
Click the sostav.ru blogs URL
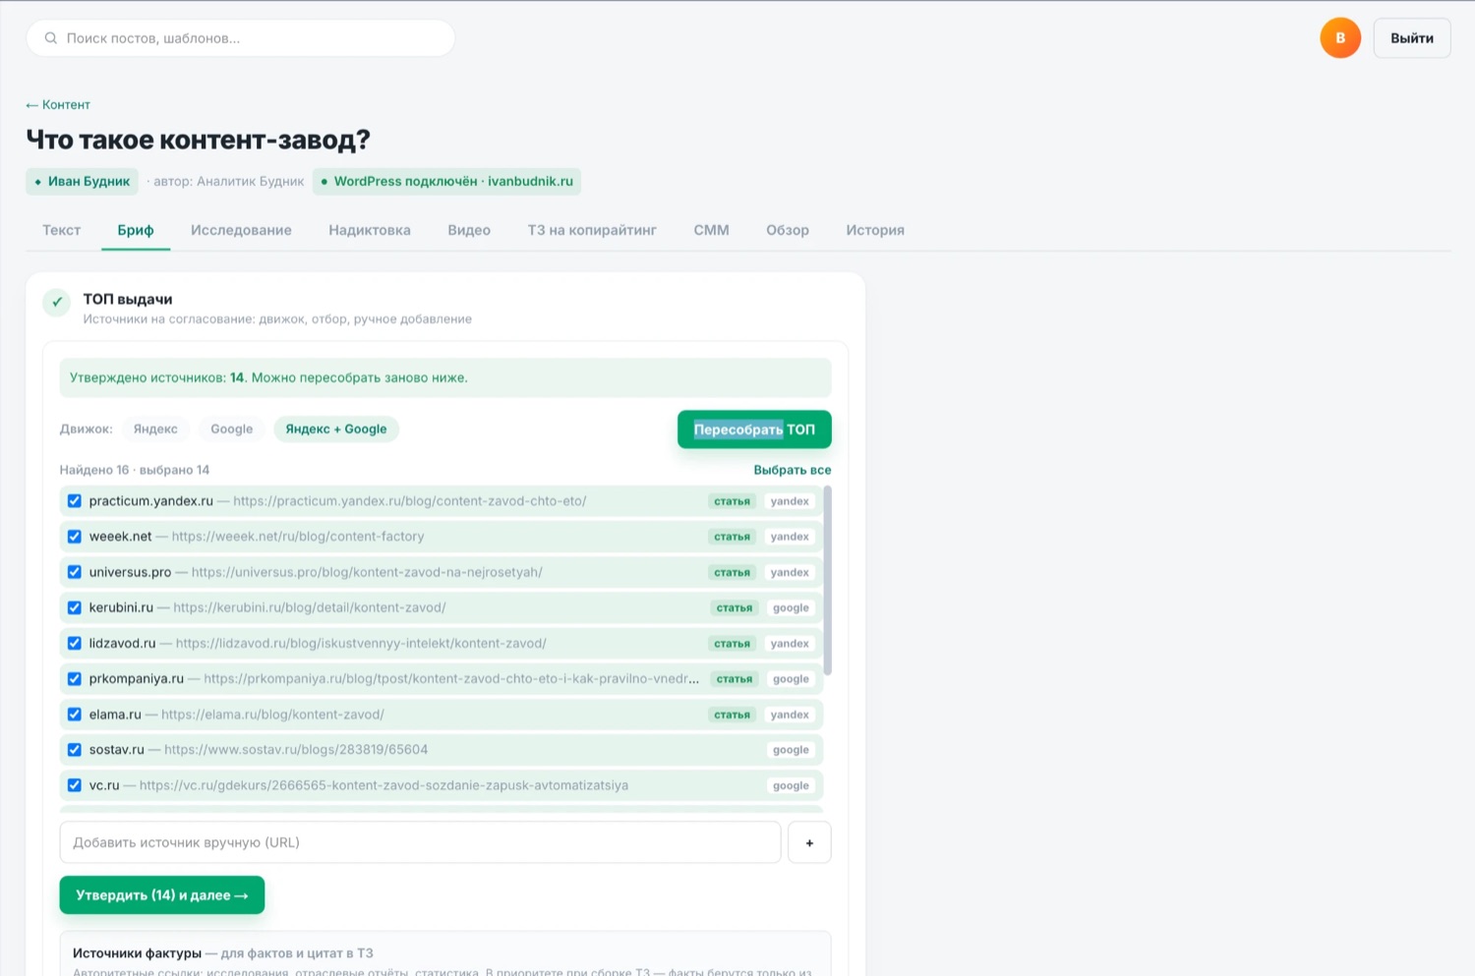pyautogui.click(x=296, y=750)
